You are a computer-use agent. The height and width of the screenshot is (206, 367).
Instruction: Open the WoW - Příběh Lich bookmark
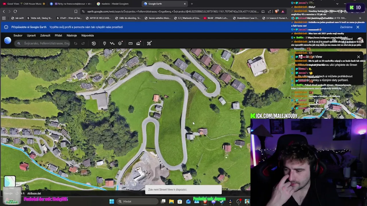pyautogui.click(x=216, y=18)
